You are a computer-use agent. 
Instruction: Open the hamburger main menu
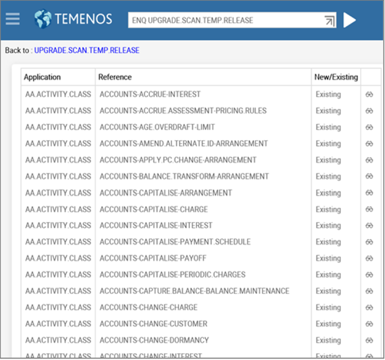12,19
